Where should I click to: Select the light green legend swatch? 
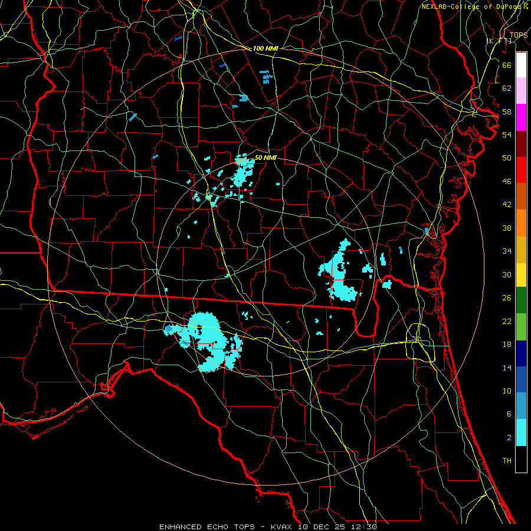tap(521, 327)
